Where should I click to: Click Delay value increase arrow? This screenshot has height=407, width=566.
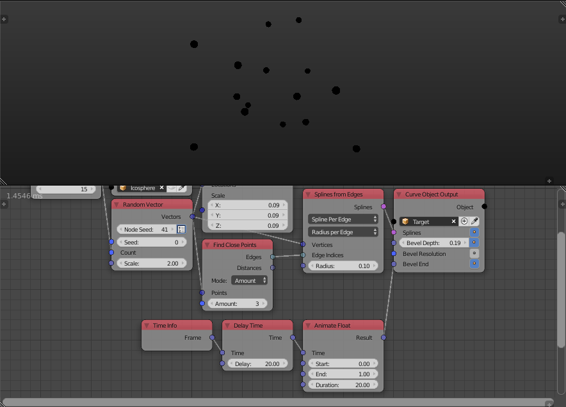point(284,363)
